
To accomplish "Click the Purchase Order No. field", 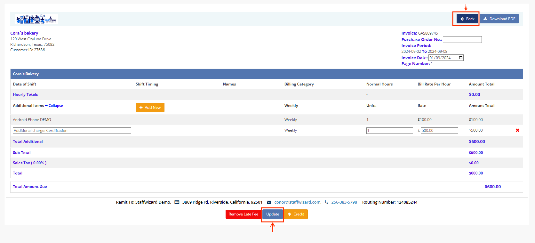I will [462, 40].
